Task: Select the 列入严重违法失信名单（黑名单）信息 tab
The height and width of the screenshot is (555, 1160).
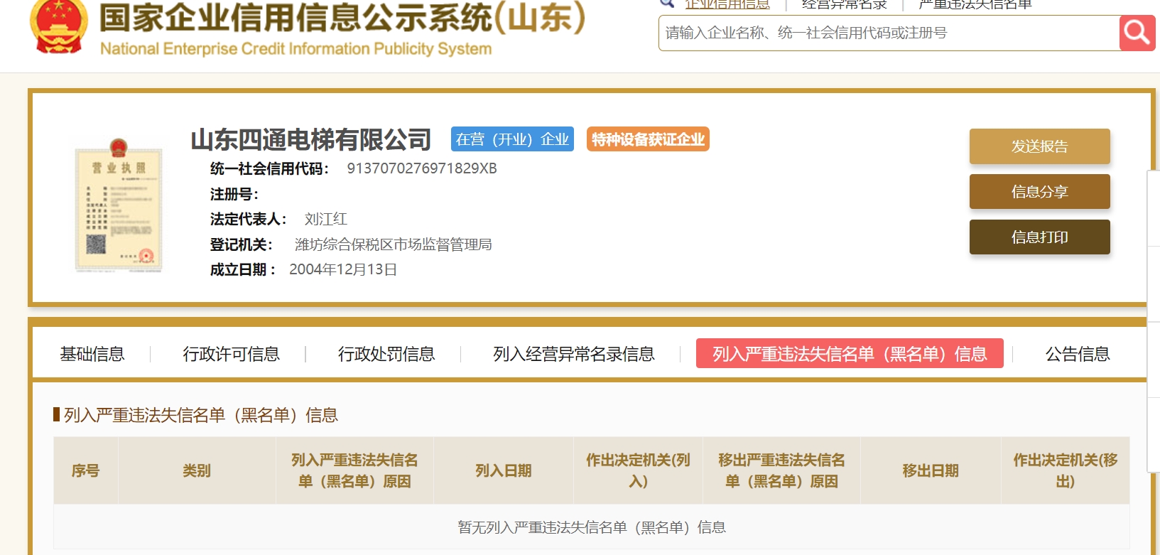Action: pos(850,353)
